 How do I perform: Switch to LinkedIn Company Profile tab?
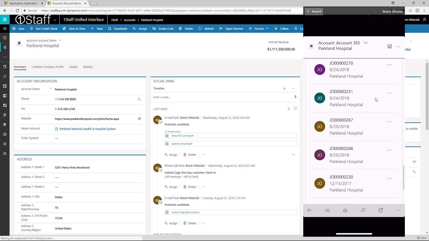pos(48,67)
